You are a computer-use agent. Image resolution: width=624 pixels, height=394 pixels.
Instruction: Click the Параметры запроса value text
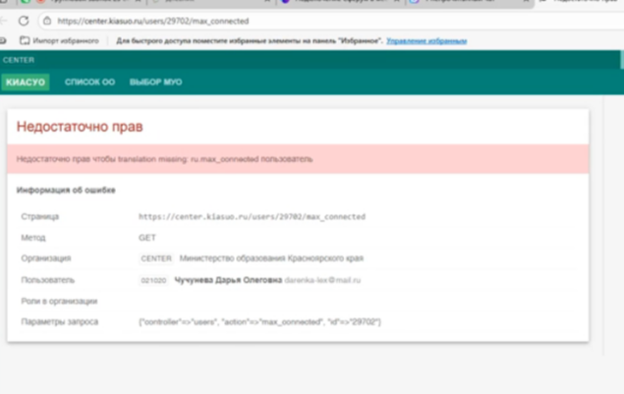coord(259,322)
